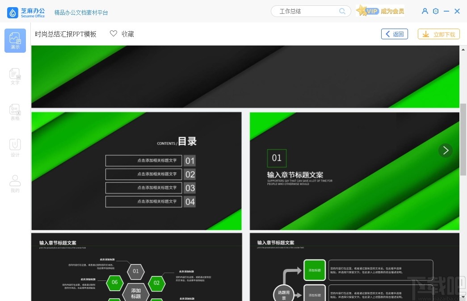
Task: Click the template title 时尚总结汇报PPT模板
Action: pos(66,34)
